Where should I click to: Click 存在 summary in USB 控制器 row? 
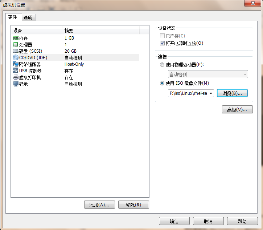coord(69,71)
